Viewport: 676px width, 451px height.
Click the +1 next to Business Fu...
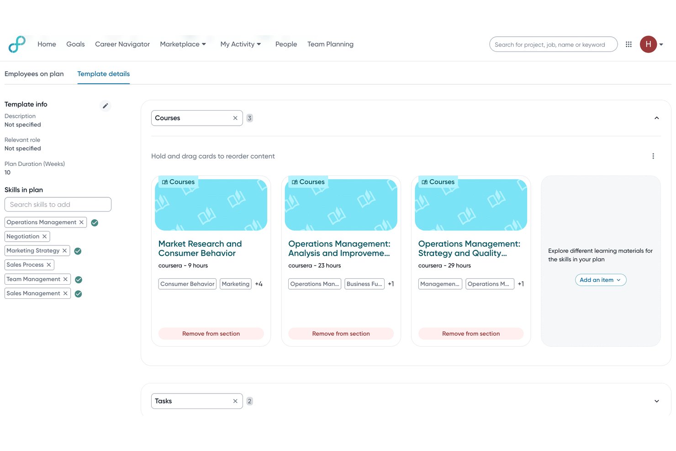click(x=391, y=284)
